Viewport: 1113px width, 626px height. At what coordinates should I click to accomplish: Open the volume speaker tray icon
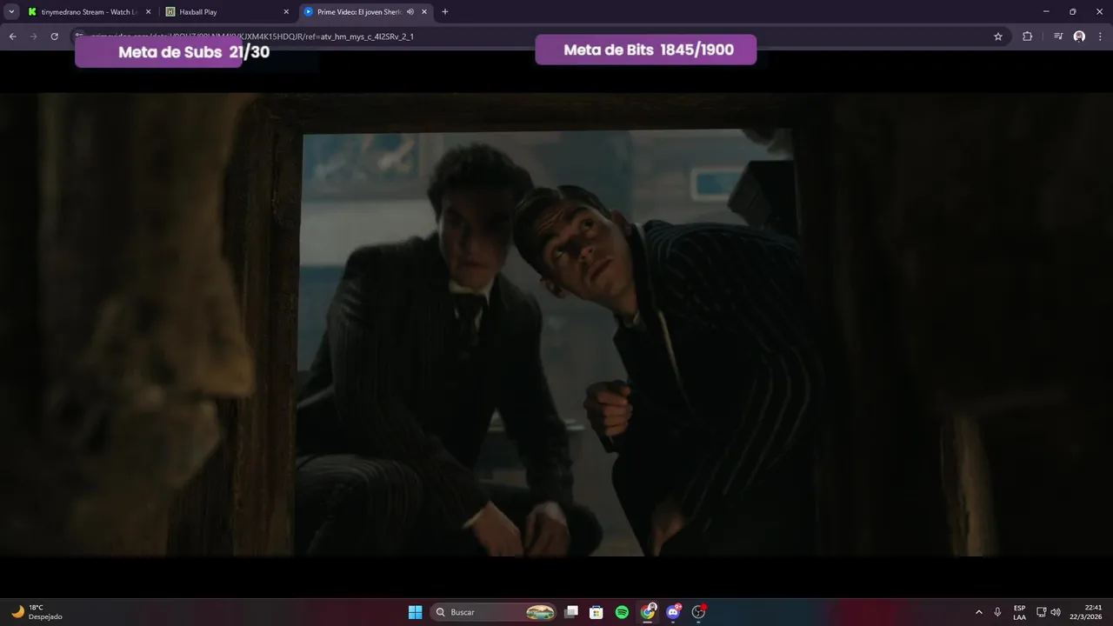(1056, 612)
